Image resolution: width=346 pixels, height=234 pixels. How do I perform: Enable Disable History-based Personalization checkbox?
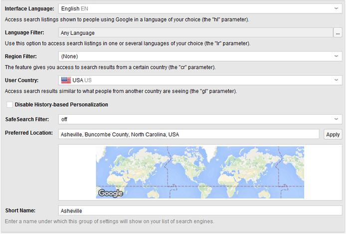(9, 105)
